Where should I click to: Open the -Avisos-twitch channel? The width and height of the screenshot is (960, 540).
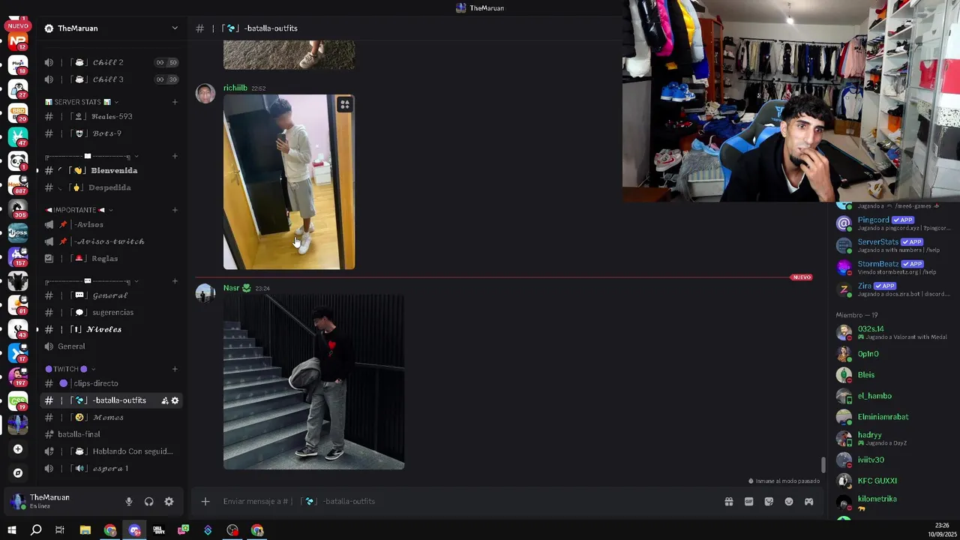click(x=111, y=241)
